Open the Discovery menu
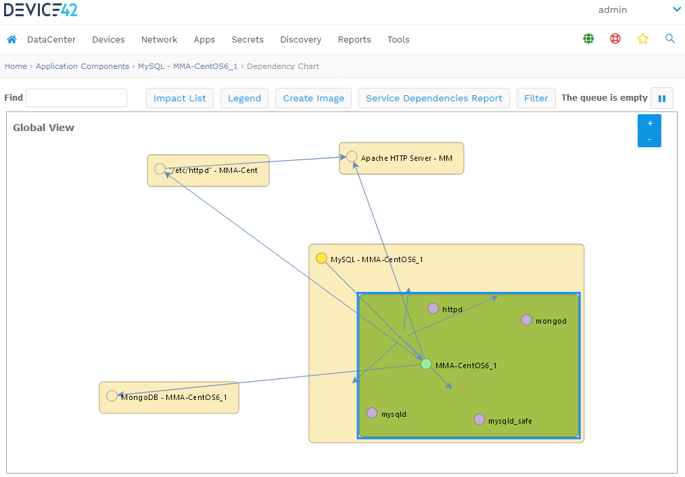685x477 pixels. pos(300,39)
